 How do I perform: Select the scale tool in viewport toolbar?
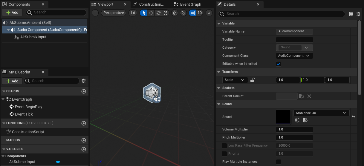[x=165, y=13]
